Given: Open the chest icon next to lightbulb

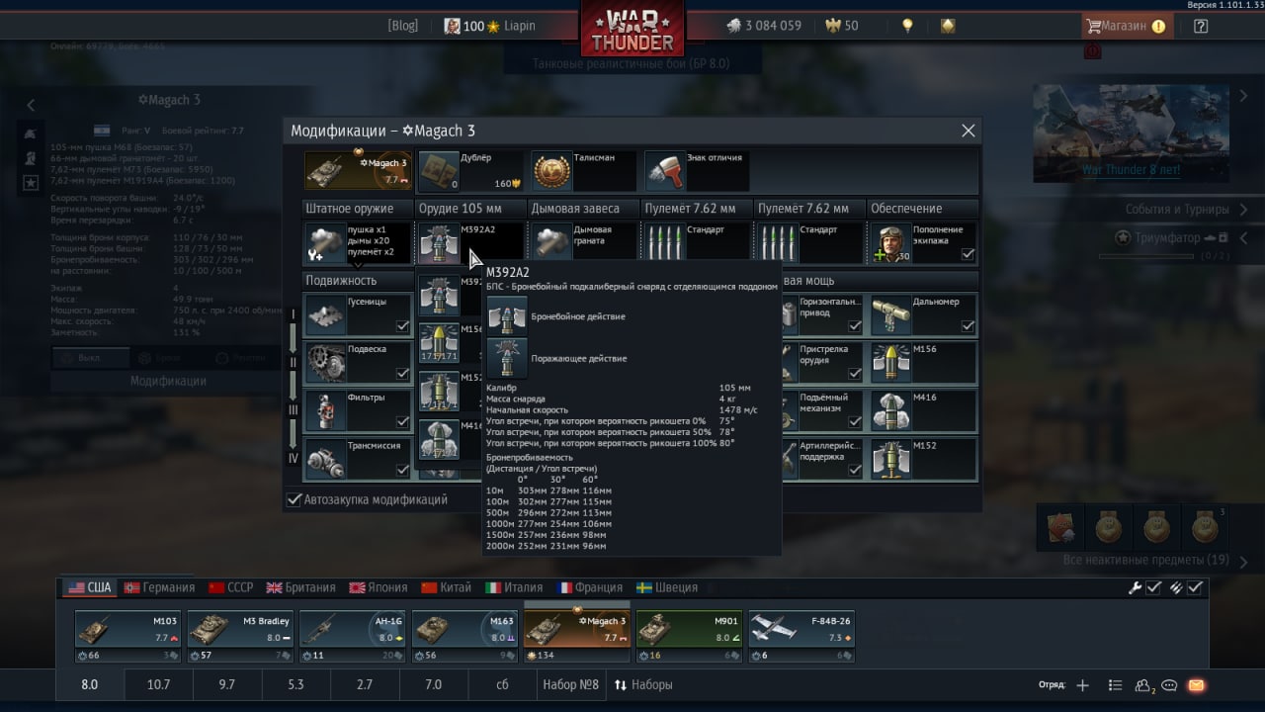Looking at the screenshot, I should pyautogui.click(x=948, y=26).
